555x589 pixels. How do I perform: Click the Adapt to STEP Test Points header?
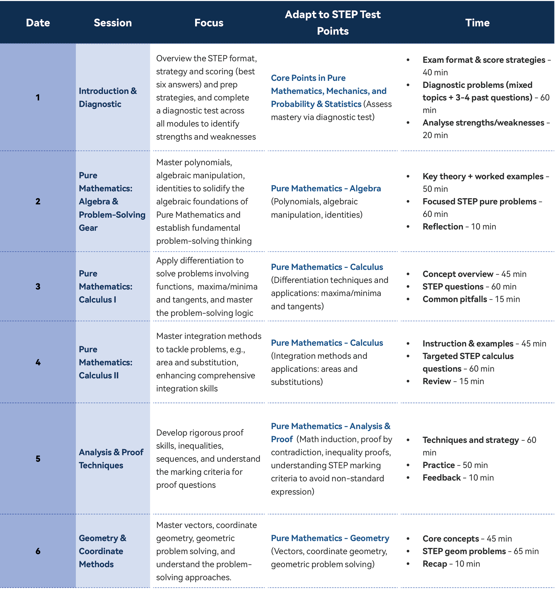(x=332, y=23)
